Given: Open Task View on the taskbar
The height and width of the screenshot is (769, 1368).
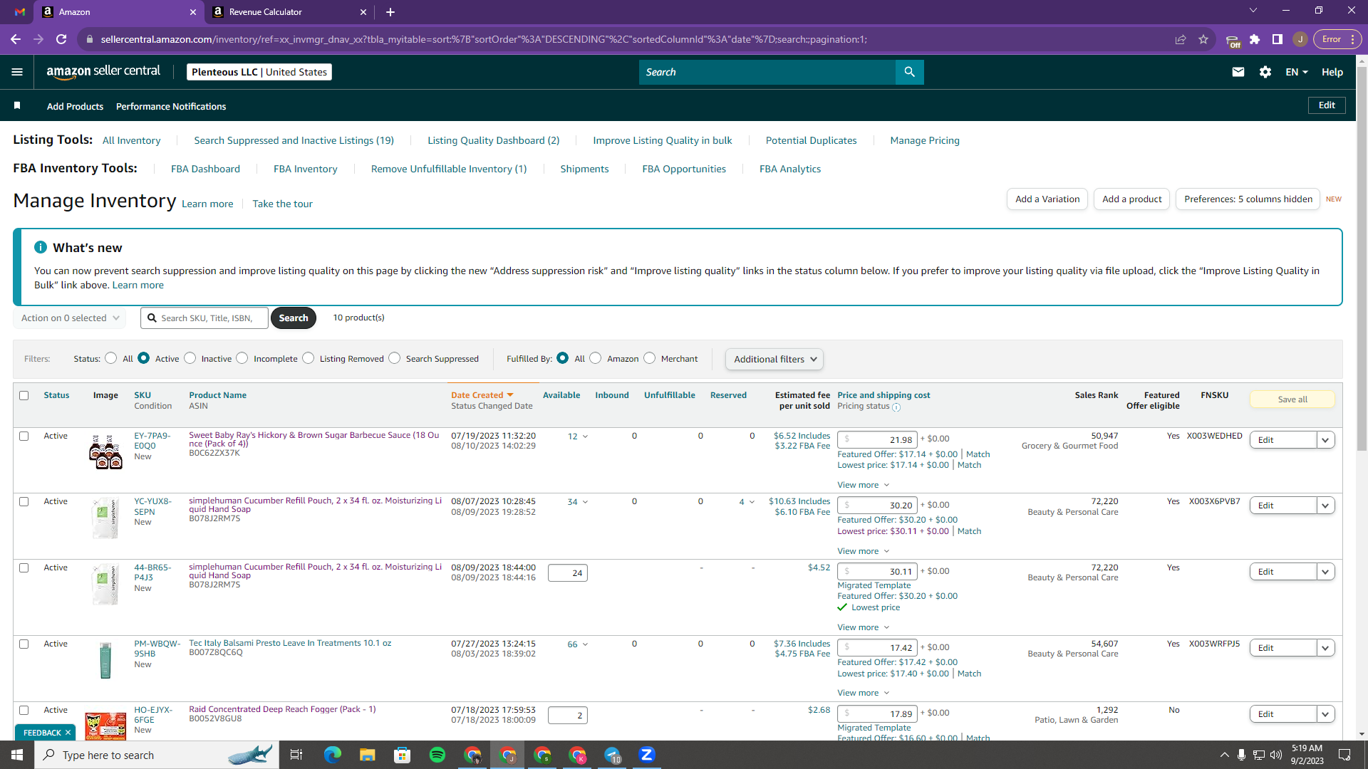Looking at the screenshot, I should pos(296,755).
